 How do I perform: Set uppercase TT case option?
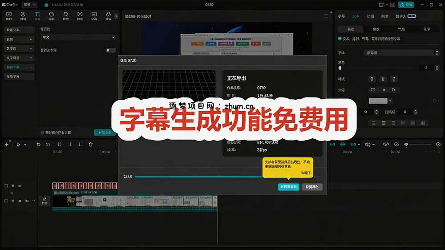(x=373, y=90)
